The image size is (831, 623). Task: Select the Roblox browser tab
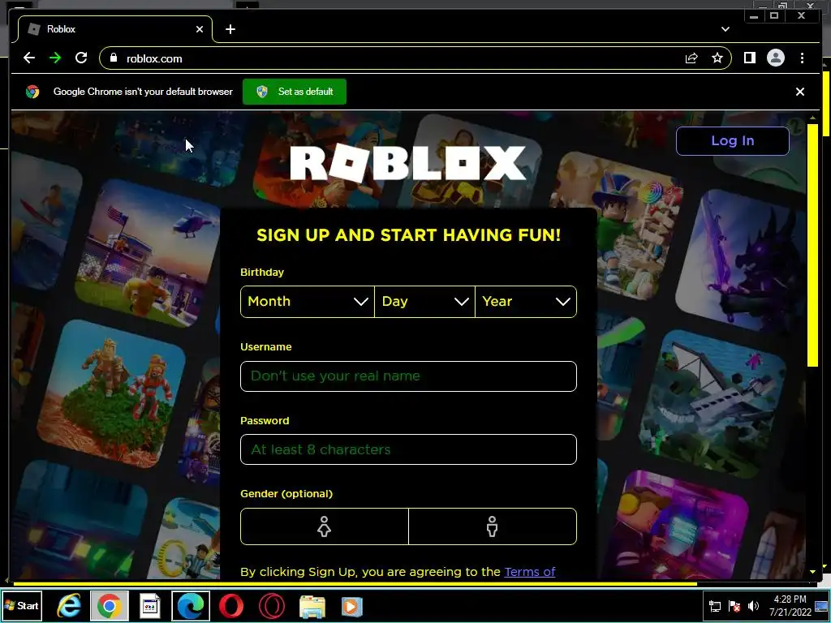coord(115,29)
